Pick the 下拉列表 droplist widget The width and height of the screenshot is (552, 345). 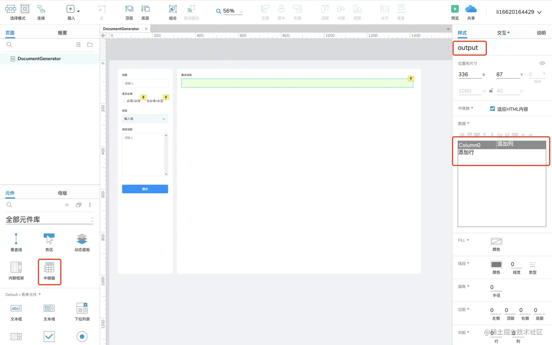[x=82, y=313]
